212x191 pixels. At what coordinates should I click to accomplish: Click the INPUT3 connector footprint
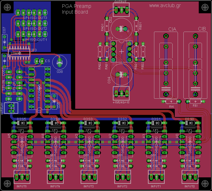89,177
